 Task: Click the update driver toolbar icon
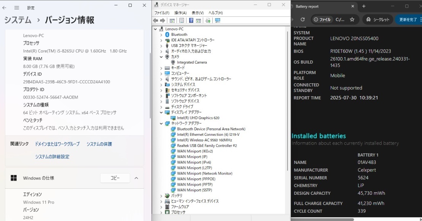coord(208,21)
